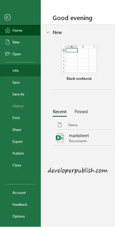Choose Close to close the workbook
The width and height of the screenshot is (115, 227).
20,165
